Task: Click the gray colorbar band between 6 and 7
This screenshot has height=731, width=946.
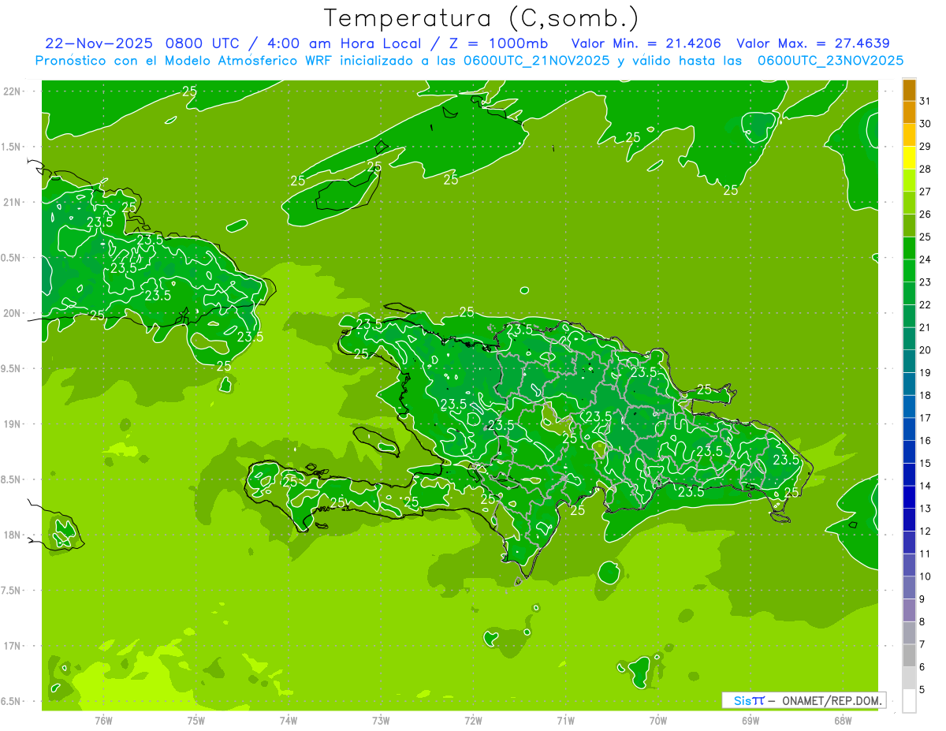Action: [x=909, y=655]
